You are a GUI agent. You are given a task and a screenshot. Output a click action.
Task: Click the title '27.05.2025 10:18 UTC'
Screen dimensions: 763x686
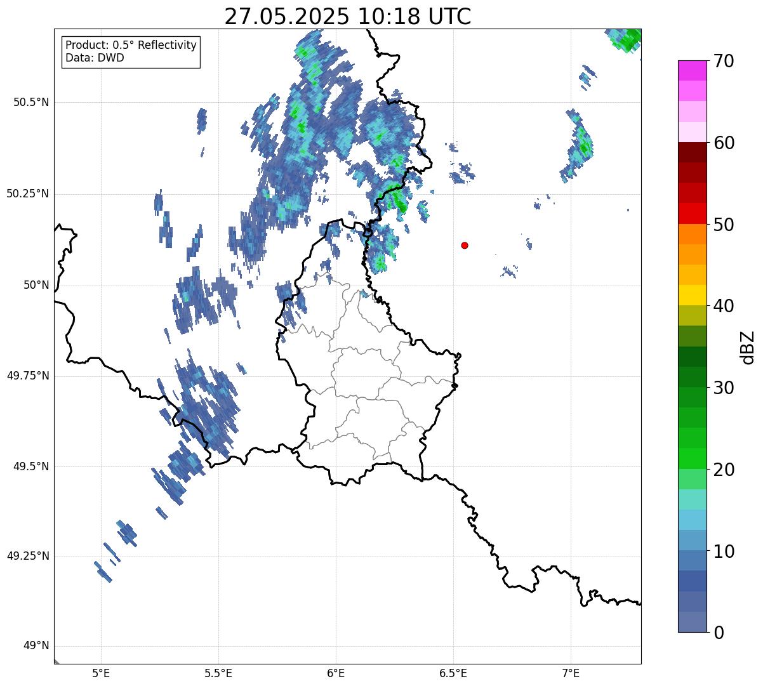tap(348, 16)
